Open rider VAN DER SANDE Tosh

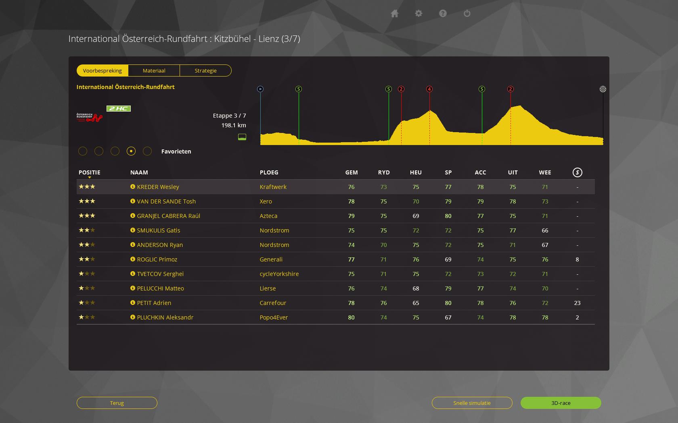[x=166, y=201]
